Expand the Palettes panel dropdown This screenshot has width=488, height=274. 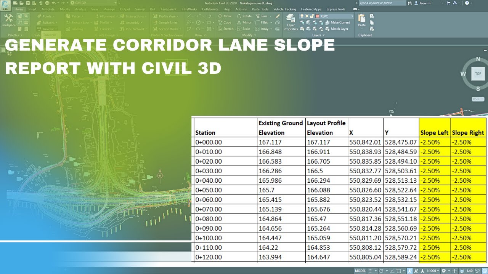[x=15, y=35]
